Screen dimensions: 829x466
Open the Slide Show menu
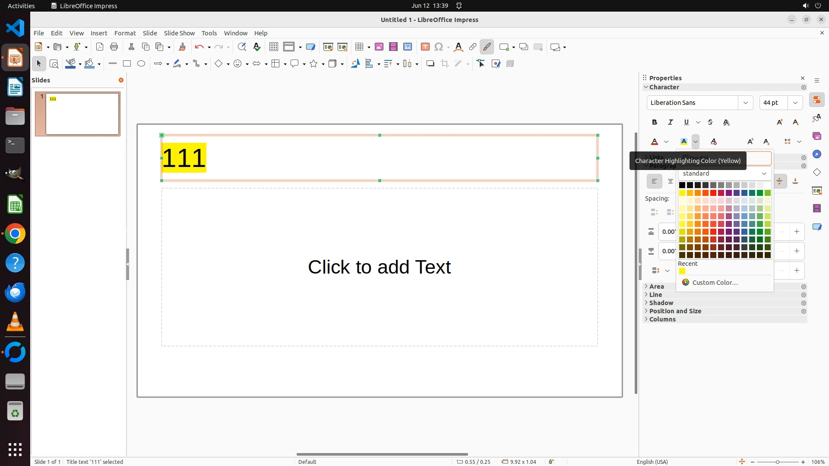179,33
